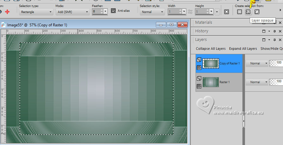Open the dropdown arrow after the Height field
Viewport: 283px width, 145px height.
(x=217, y=12)
